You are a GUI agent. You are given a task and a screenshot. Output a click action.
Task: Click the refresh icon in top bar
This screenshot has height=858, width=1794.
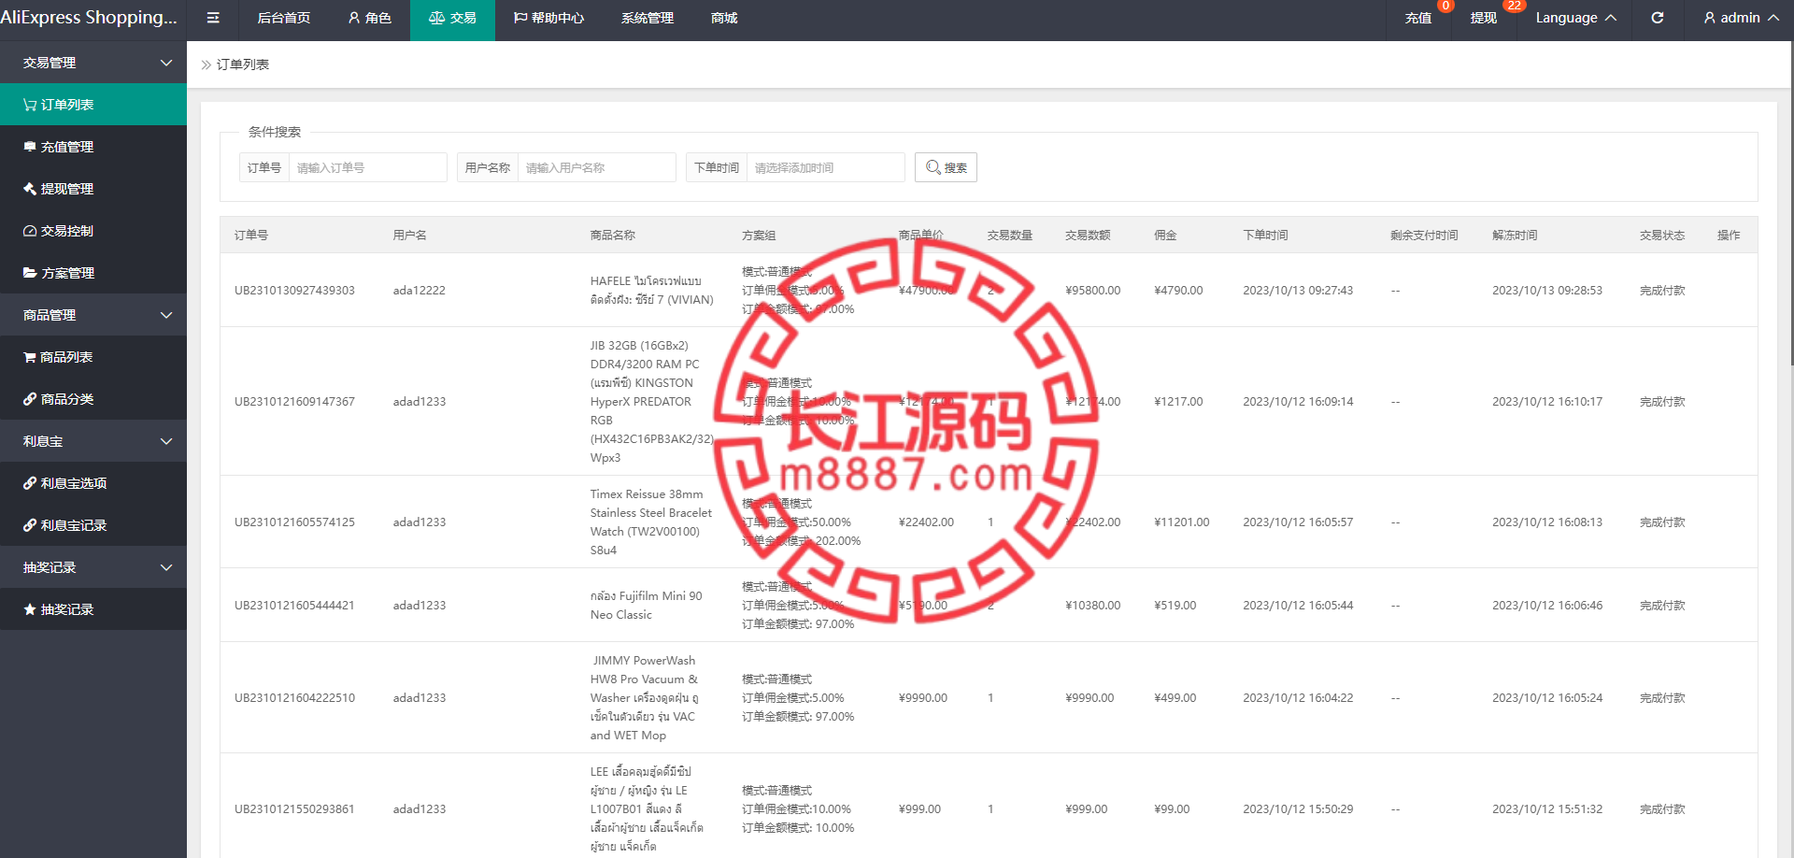pyautogui.click(x=1657, y=18)
